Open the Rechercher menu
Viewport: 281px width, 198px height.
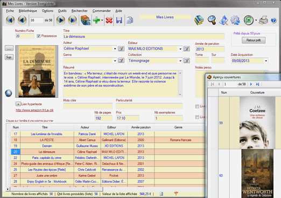[80, 11]
